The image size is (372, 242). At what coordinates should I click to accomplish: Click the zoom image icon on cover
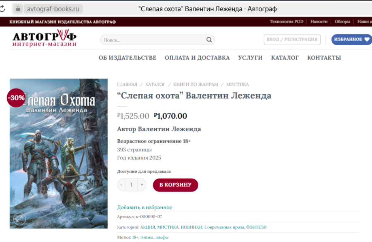[x=19, y=219]
